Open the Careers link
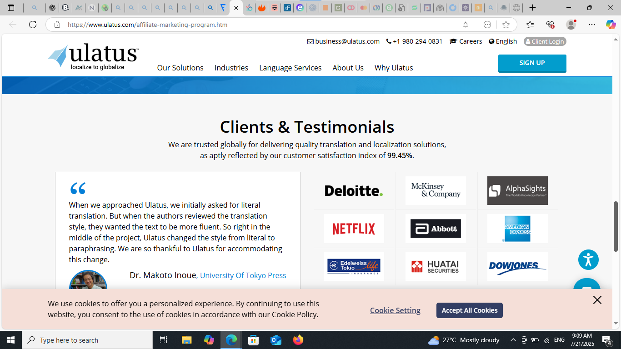Image resolution: width=621 pixels, height=349 pixels. click(x=466, y=41)
